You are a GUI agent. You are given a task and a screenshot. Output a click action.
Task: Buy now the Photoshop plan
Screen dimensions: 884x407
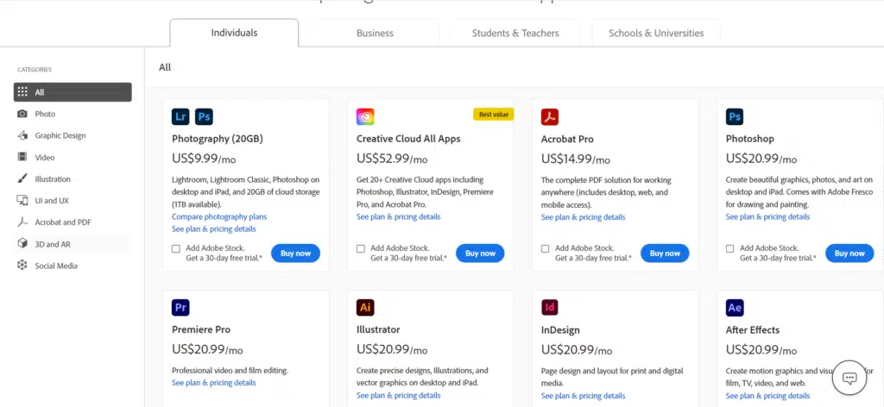[849, 254]
